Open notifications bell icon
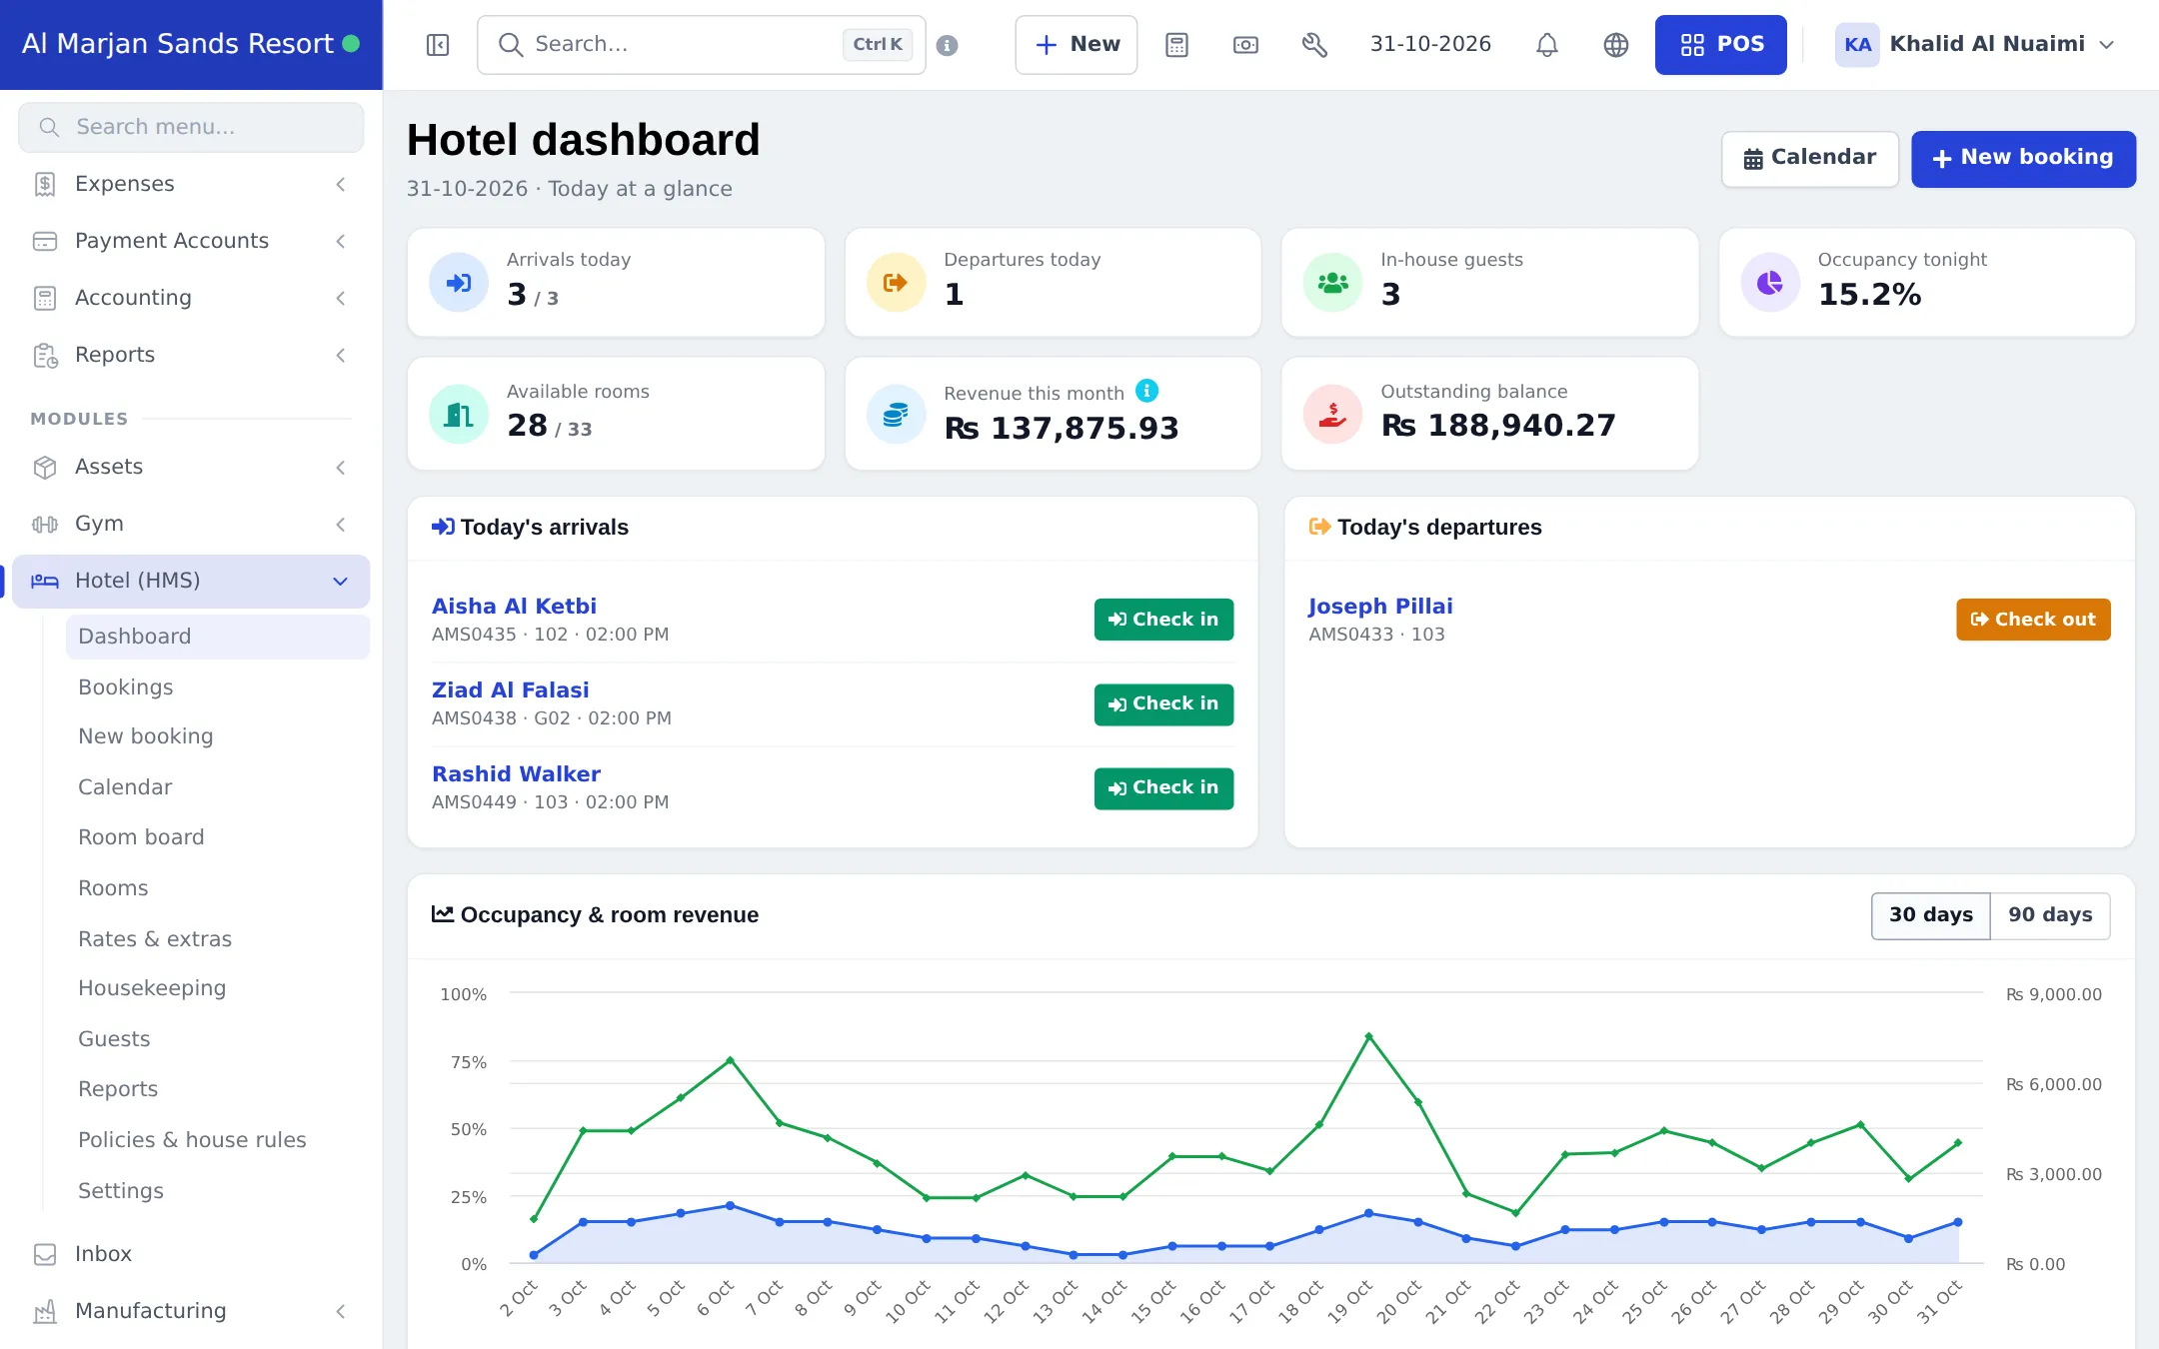 tap(1546, 45)
